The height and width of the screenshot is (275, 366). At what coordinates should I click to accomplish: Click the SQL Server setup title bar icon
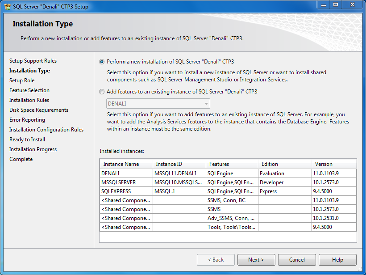(7, 6)
